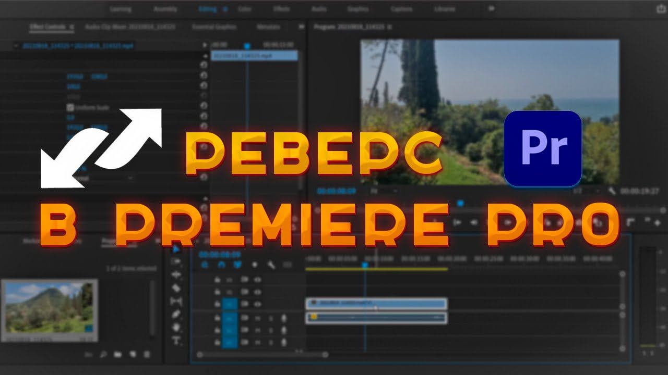Toggle A1 track targeting blue button
The height and width of the screenshot is (375, 668).
230,318
